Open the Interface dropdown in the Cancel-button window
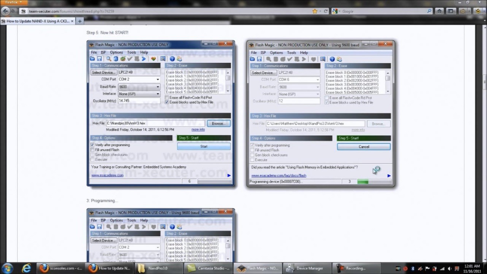The height and width of the screenshot is (274, 487). (299, 94)
